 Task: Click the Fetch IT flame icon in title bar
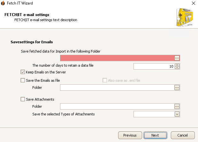3,3
